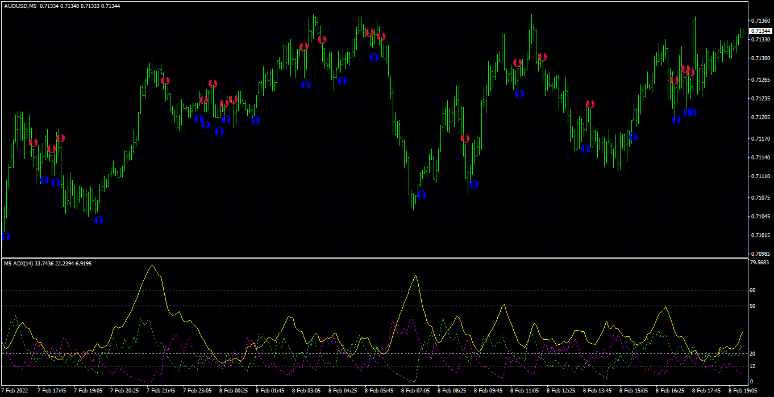Viewport: 774px width, 397px height.
Task: Click blue arrow at the 8 Feb 07:05 low
Action: tap(422, 195)
